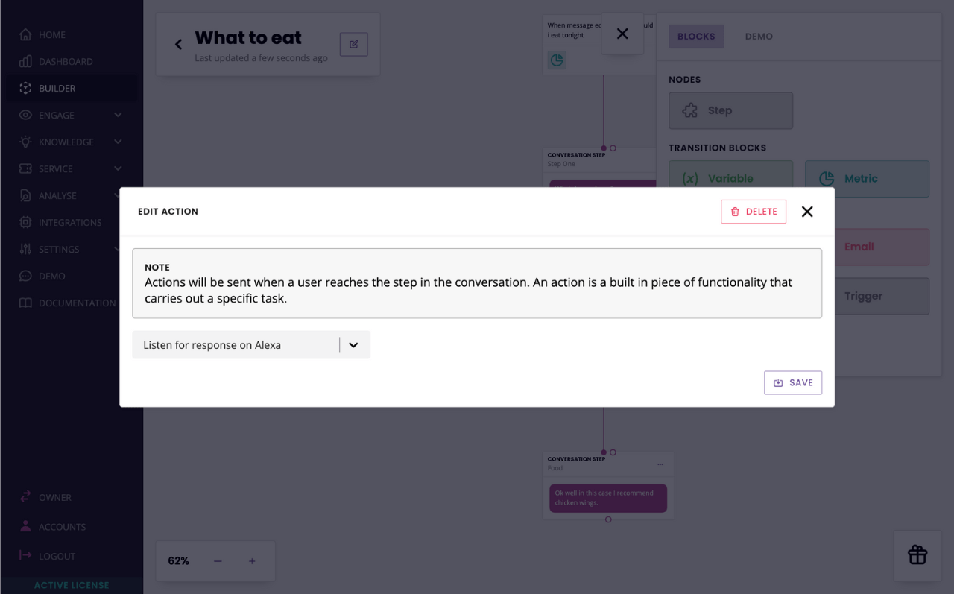Open the action type dropdown showing Alexa option

[353, 344]
